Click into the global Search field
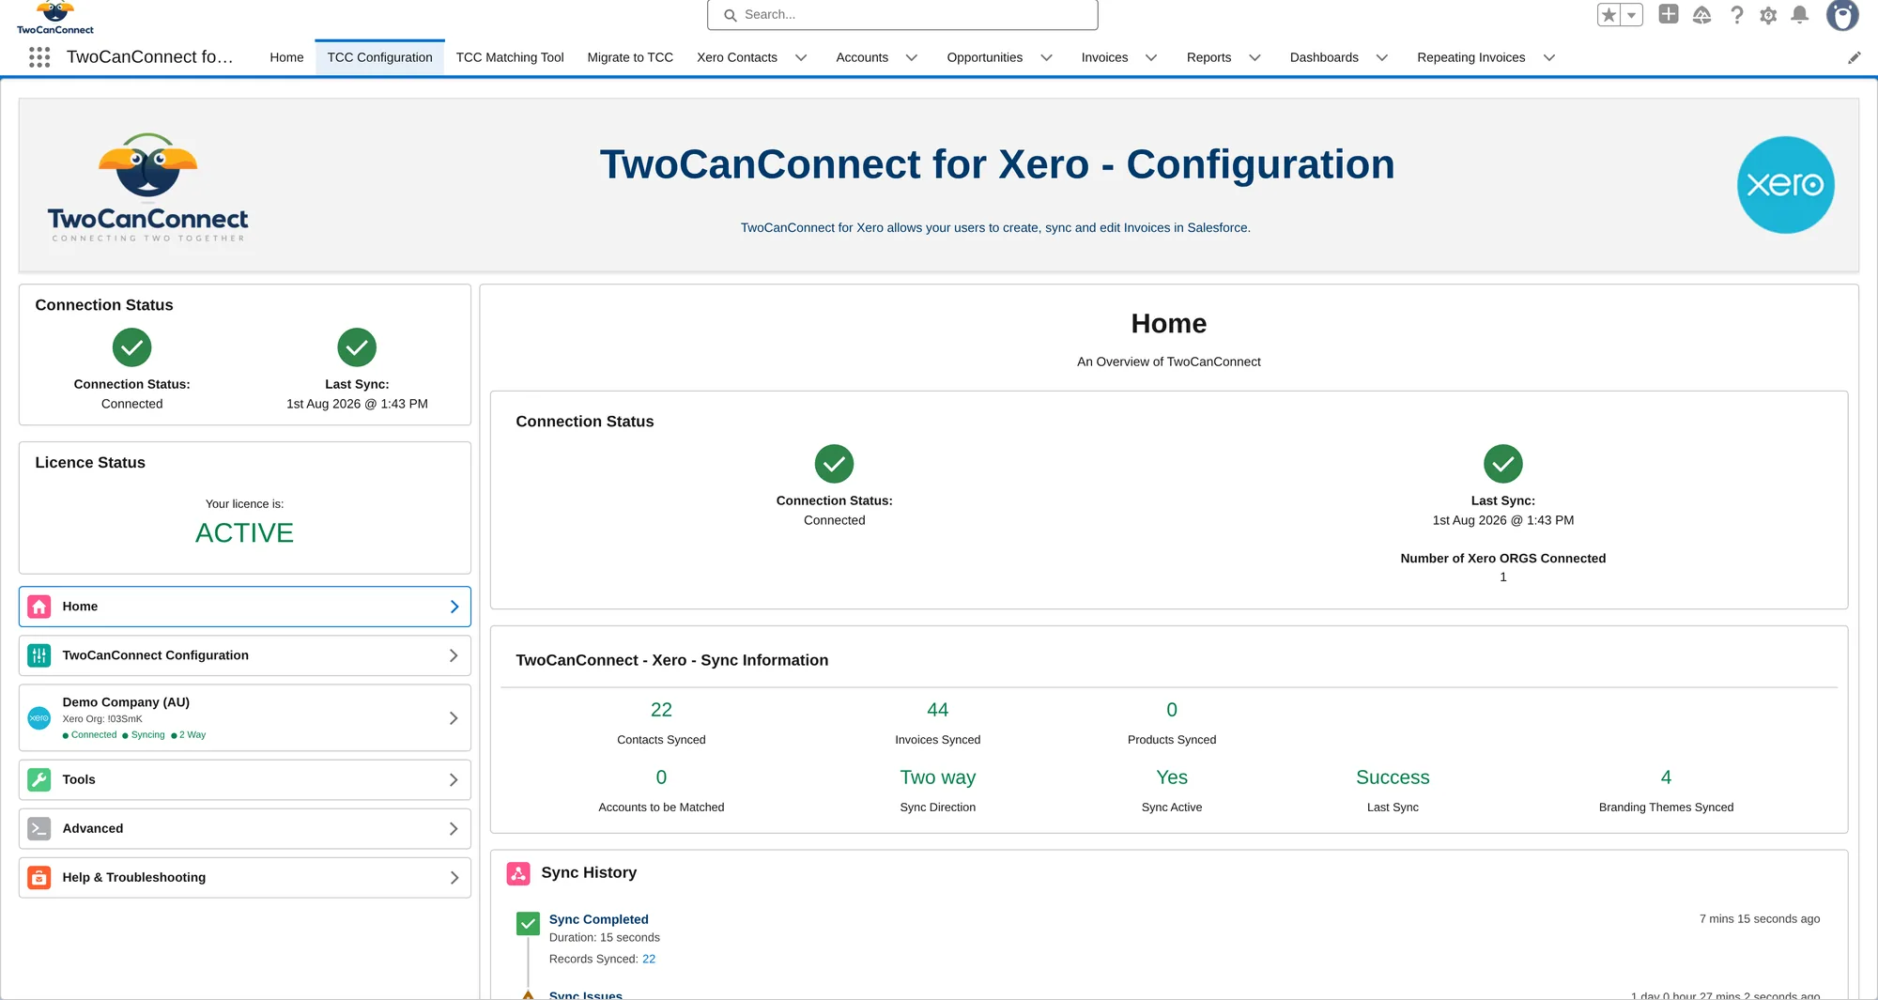This screenshot has height=1000, width=1878. click(x=902, y=15)
